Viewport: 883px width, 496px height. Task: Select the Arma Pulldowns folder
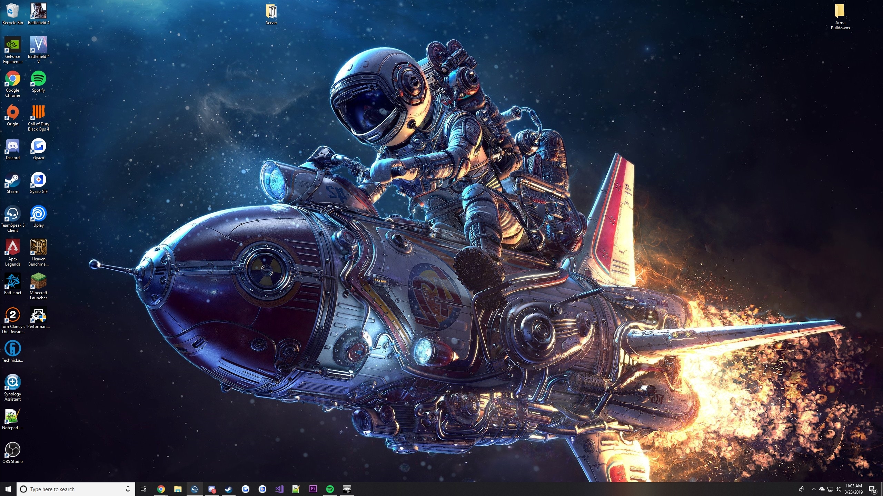pyautogui.click(x=840, y=17)
